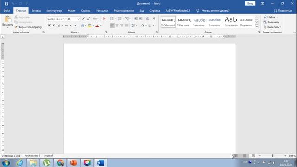297x167 pixels.
Task: Click Найти in the editing group
Action: (x=271, y=17)
